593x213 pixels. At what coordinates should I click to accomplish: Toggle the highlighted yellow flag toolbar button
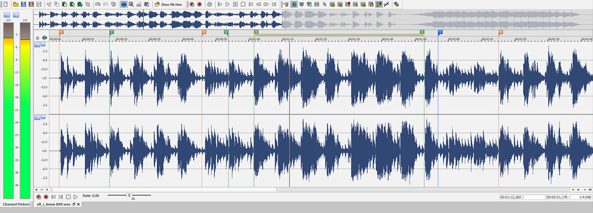pos(379,4)
